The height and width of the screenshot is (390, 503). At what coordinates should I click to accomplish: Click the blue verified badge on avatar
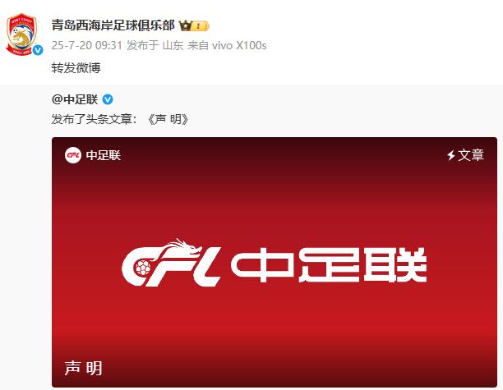pyautogui.click(x=38, y=50)
